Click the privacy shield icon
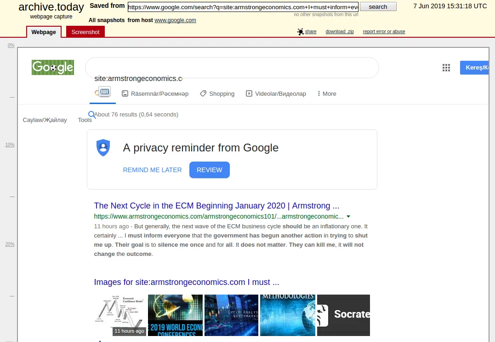The image size is (495, 342). pos(103,148)
